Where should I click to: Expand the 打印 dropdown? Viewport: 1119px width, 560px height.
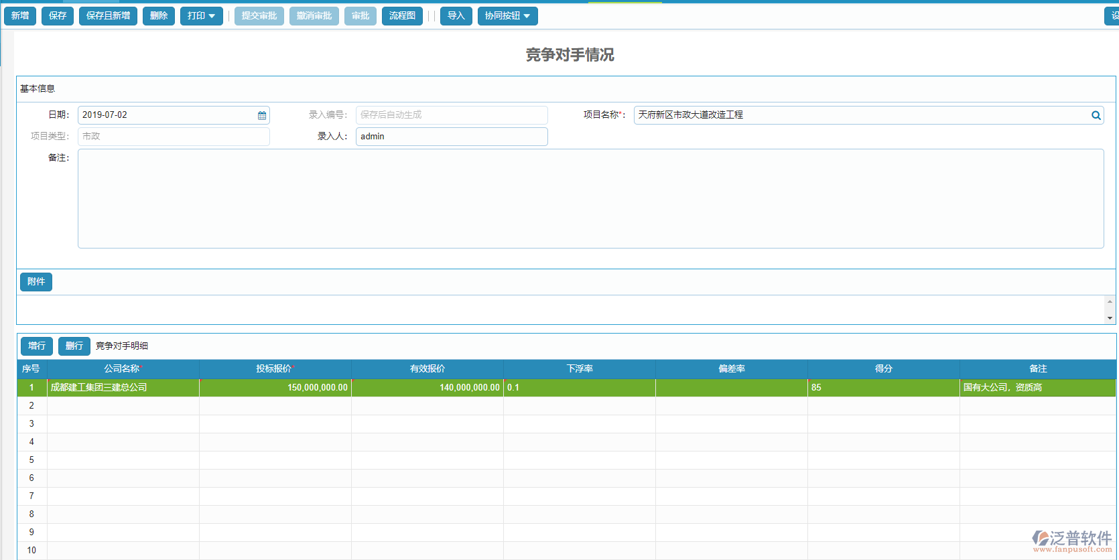201,16
